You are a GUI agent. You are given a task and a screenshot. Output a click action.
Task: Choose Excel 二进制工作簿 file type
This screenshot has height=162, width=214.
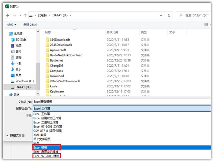pyautogui.click(x=122, y=123)
